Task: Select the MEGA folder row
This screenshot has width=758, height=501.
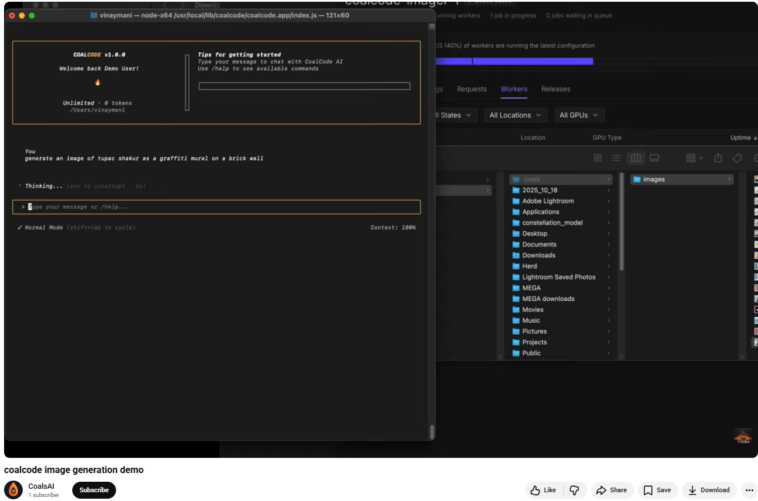Action: (561, 288)
